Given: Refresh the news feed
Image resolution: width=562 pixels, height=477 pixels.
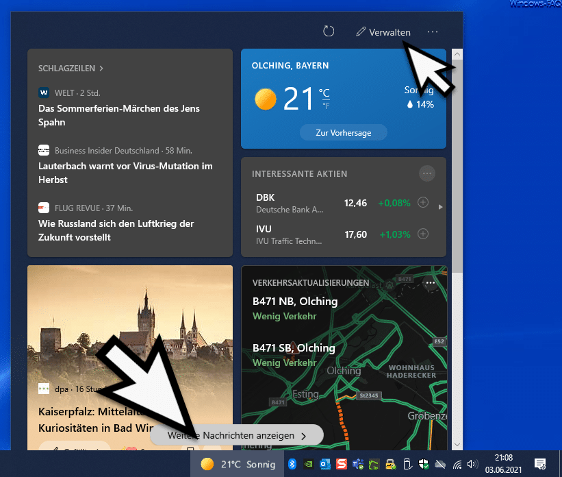Looking at the screenshot, I should tap(329, 32).
